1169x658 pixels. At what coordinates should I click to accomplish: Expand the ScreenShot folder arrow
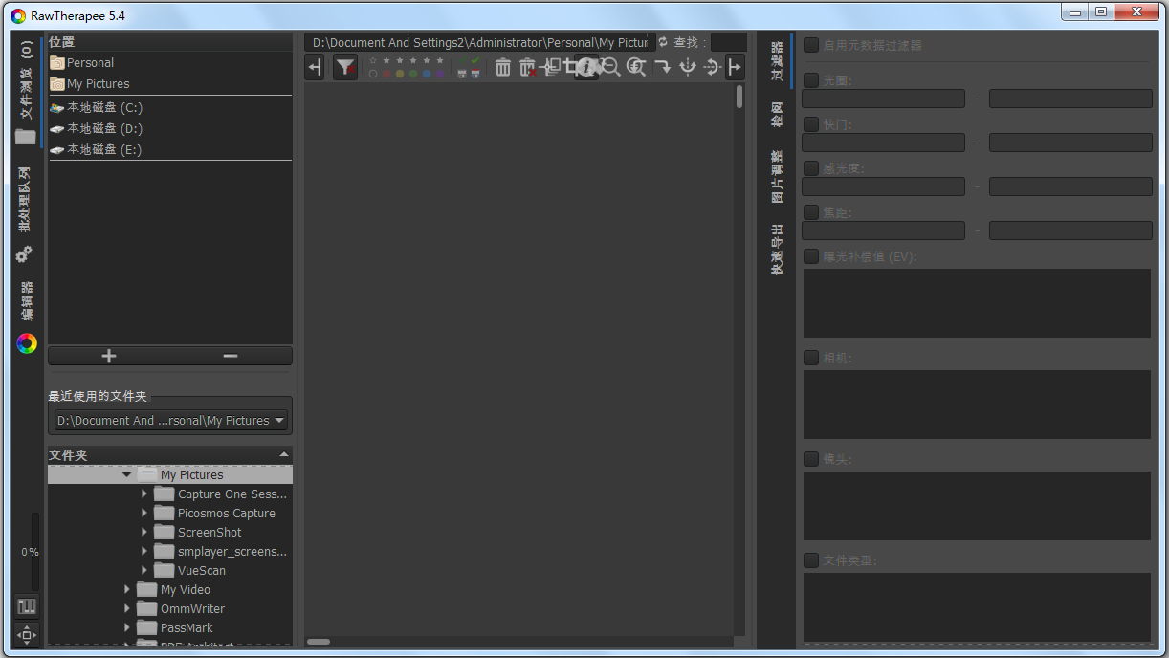(x=144, y=533)
